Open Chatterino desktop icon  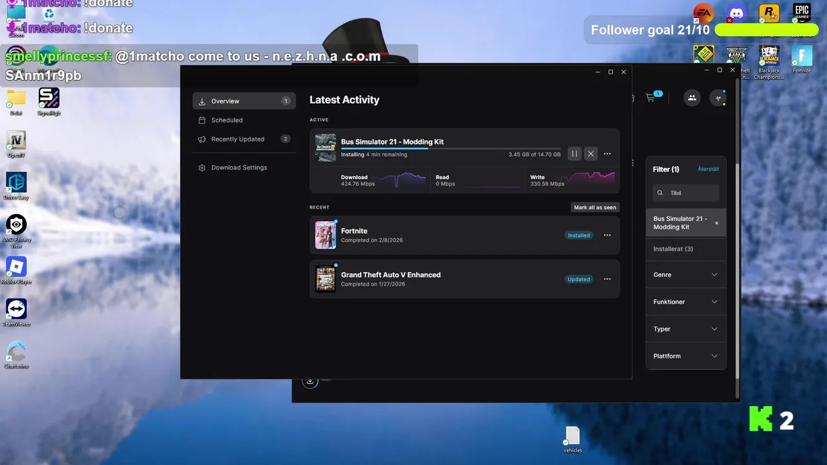coord(16,355)
